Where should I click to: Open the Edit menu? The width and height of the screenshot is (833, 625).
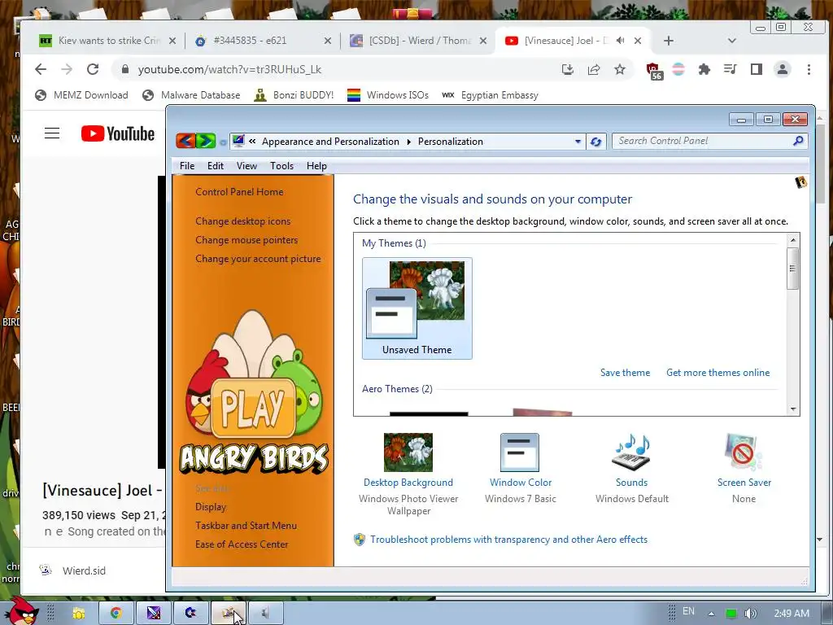215,166
